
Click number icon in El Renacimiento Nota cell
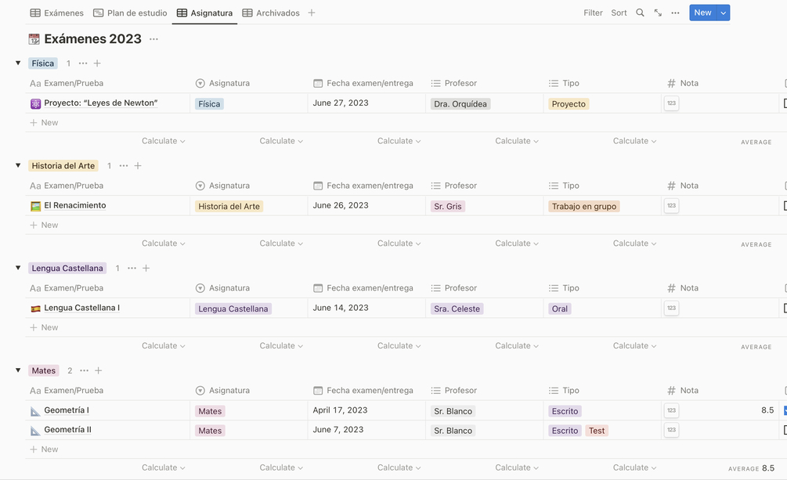pyautogui.click(x=672, y=206)
